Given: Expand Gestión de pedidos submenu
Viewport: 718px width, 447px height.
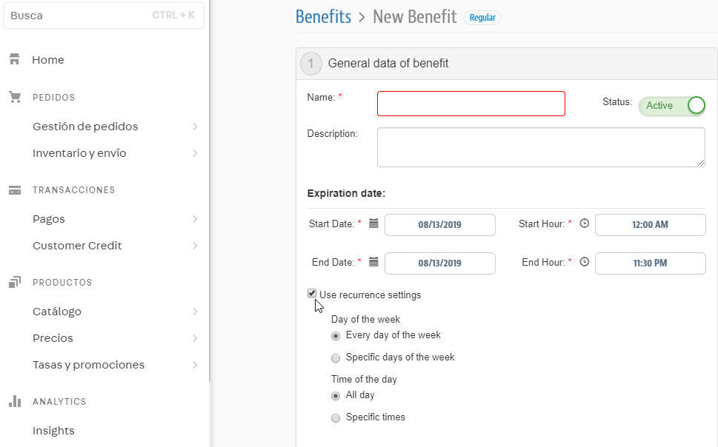Looking at the screenshot, I should click(x=195, y=127).
